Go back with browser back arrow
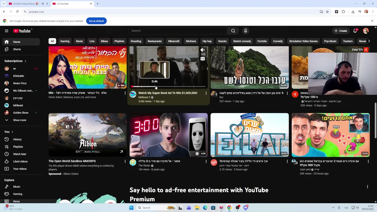Viewport: 377px width, 212px height. pyautogui.click(x=4, y=12)
